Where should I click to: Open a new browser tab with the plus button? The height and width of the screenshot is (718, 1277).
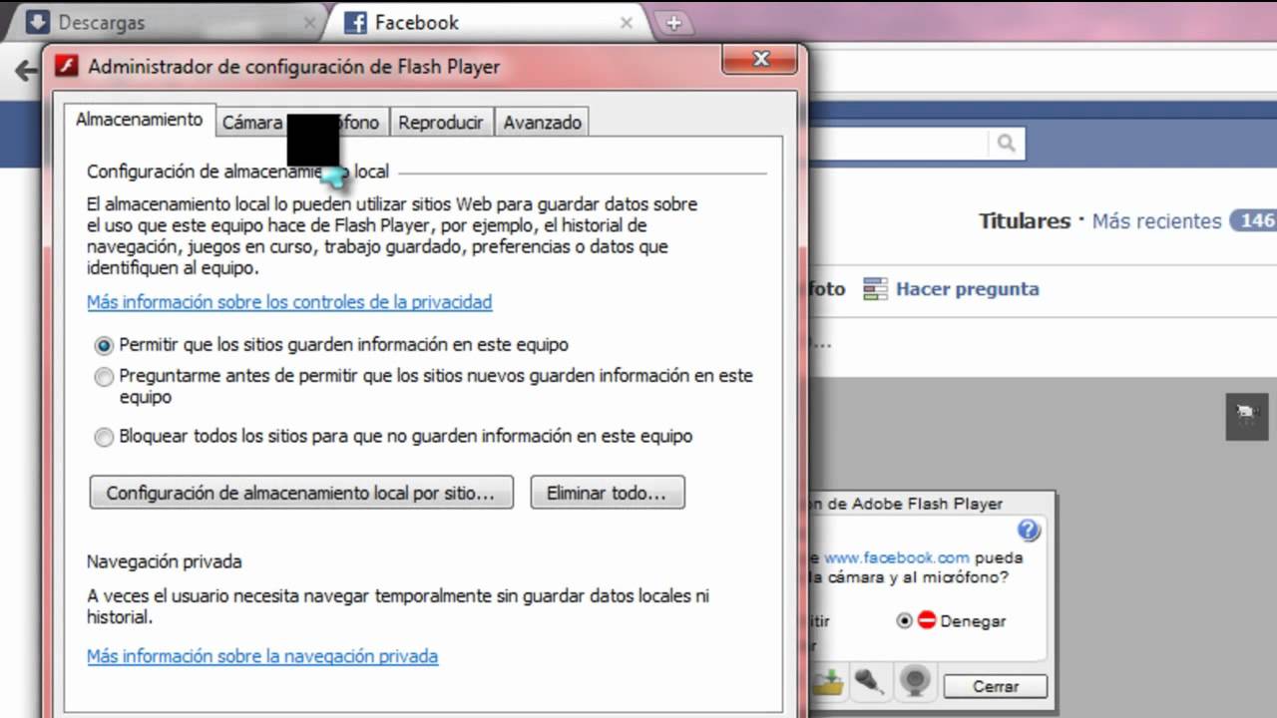673,23
